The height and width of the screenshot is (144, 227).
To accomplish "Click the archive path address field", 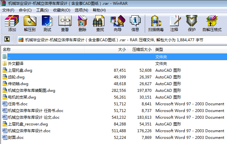I will click(x=122, y=40).
